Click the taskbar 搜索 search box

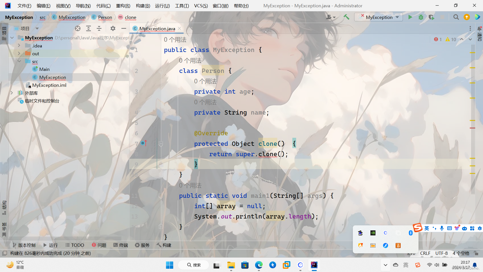coord(194,265)
